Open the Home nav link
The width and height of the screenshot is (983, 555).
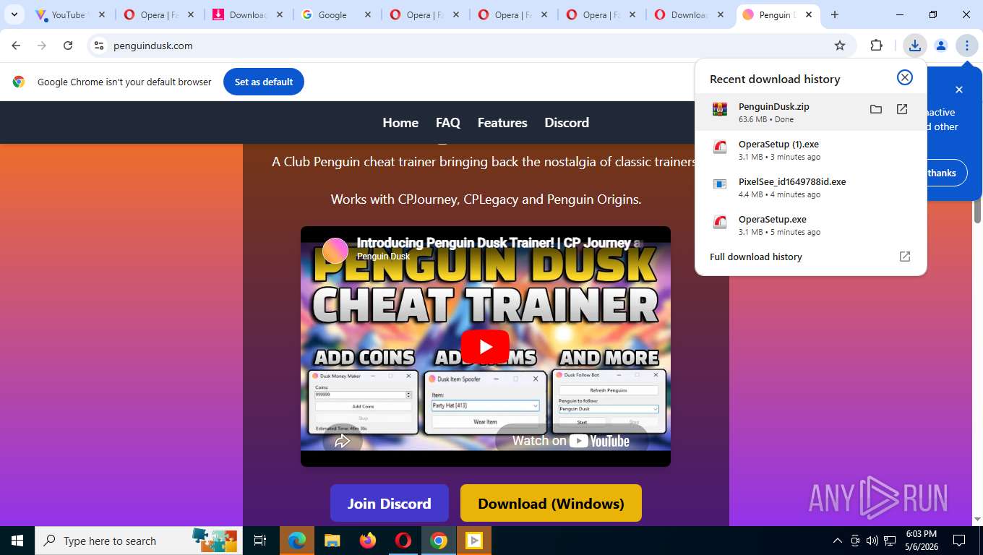(x=400, y=123)
